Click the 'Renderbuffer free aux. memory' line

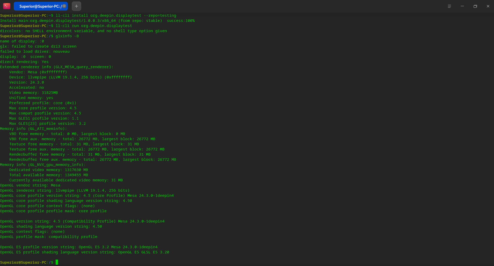(x=93, y=159)
